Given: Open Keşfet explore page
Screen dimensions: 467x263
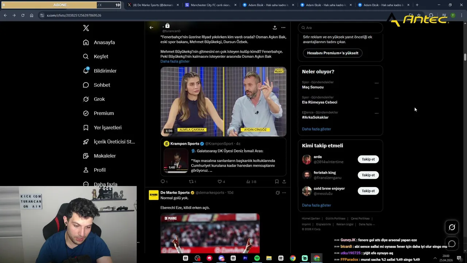Looking at the screenshot, I should pos(96,57).
